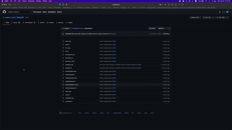Switch to the repository Issues tab
This screenshot has width=232, height=130.
[x=16, y=22]
